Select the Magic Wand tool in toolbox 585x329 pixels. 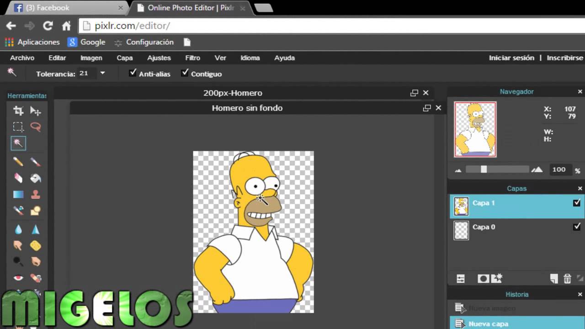click(18, 143)
